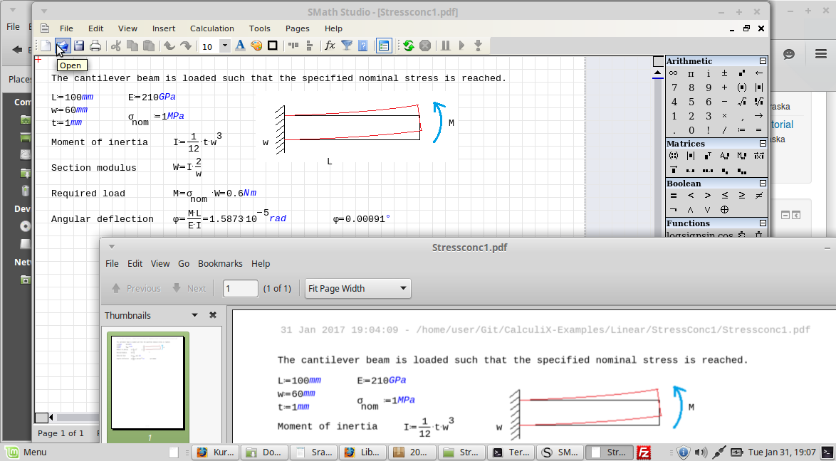Click the Undo arrow icon
Screen dimensions: 836x461
[169, 46]
